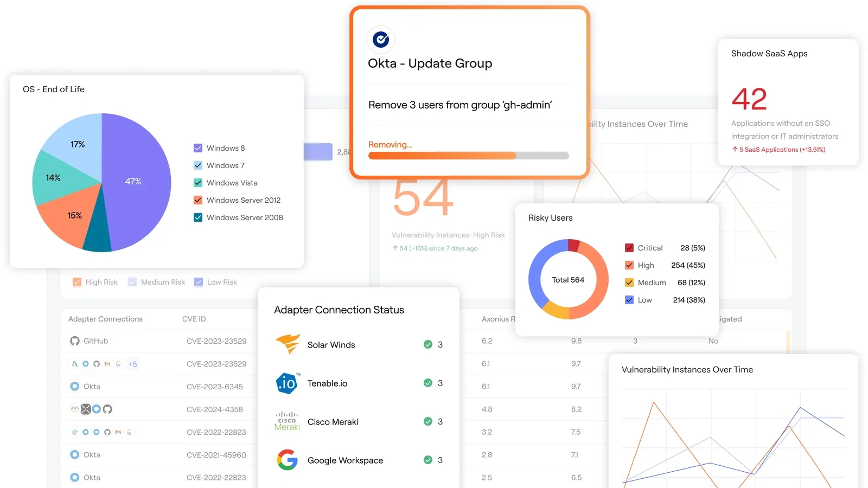Click the 5 SaaS Applications (+13.51%) link
Image resolution: width=868 pixels, height=488 pixels.
tap(782, 150)
